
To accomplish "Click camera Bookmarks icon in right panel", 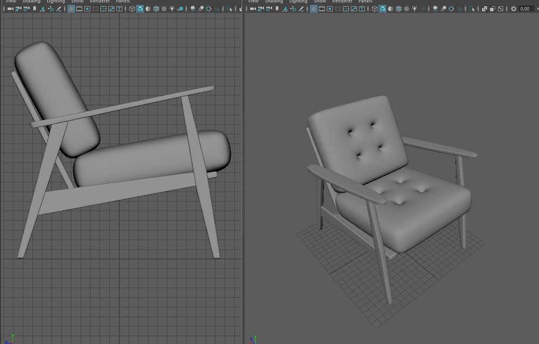I will (277, 9).
